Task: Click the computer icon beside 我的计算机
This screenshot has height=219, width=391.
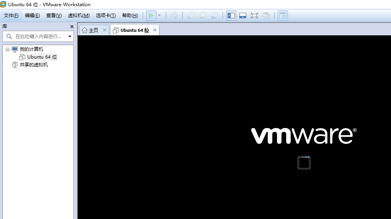Action: coord(15,49)
